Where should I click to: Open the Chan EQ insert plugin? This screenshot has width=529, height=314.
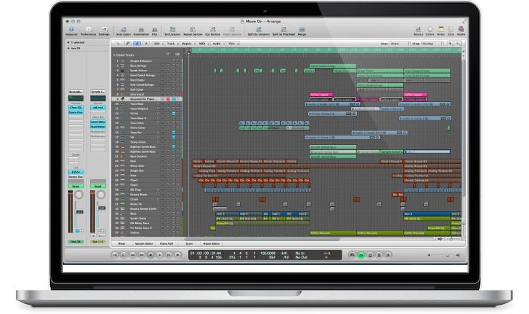(x=76, y=108)
